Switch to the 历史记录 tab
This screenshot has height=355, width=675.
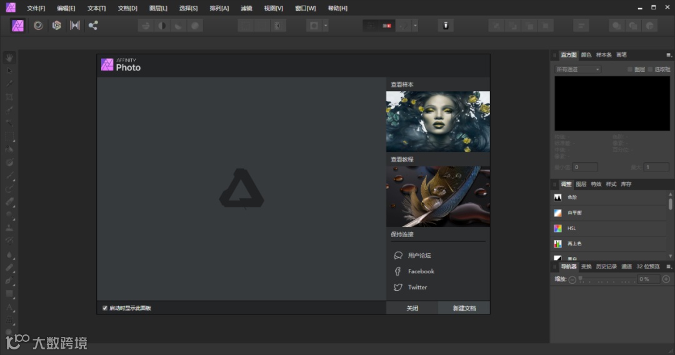pos(606,266)
